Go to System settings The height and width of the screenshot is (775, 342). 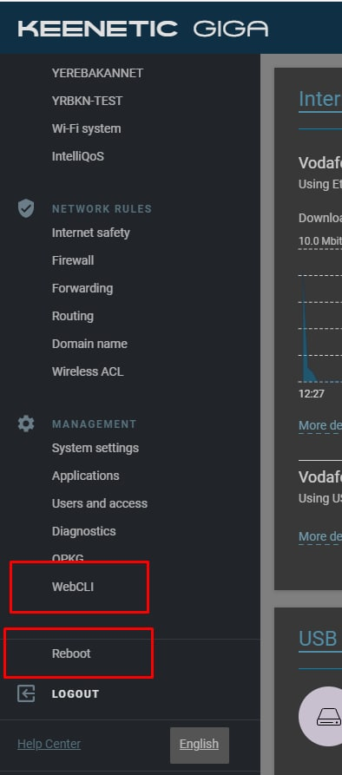click(95, 449)
